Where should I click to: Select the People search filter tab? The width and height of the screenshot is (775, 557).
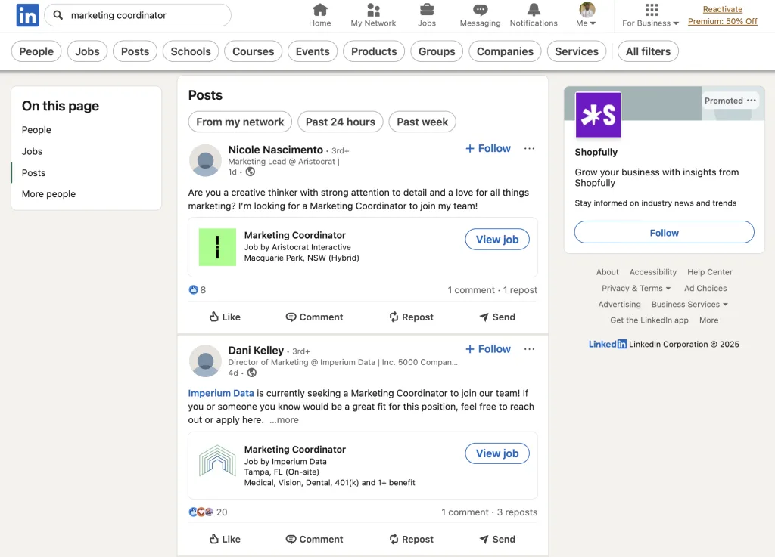click(x=36, y=51)
